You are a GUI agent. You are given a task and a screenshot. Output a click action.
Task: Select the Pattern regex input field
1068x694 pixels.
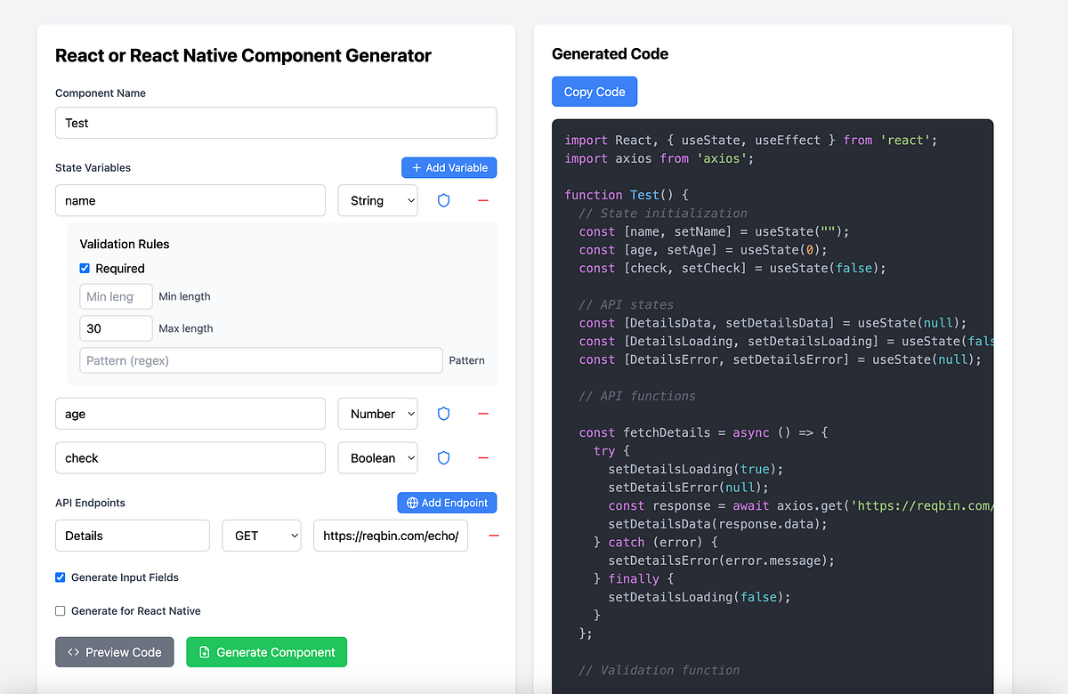[x=262, y=359]
